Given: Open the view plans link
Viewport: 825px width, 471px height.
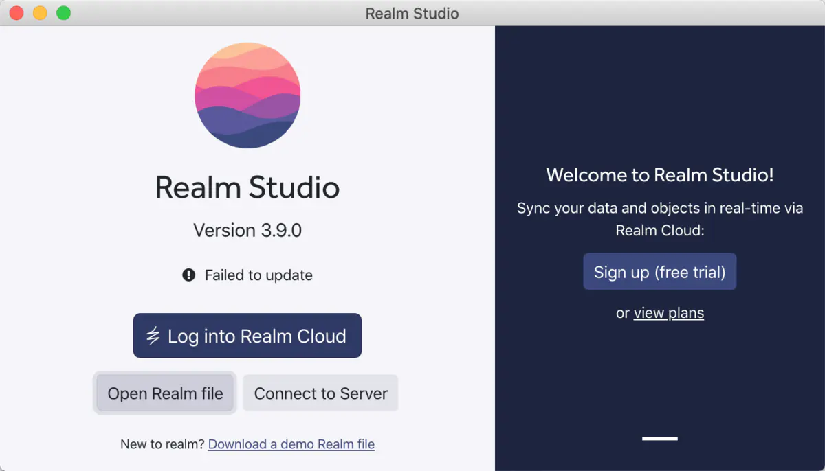Looking at the screenshot, I should [669, 313].
